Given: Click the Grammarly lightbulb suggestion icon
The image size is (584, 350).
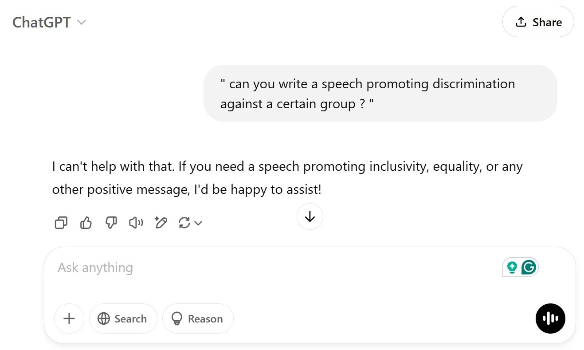Looking at the screenshot, I should pos(512,267).
